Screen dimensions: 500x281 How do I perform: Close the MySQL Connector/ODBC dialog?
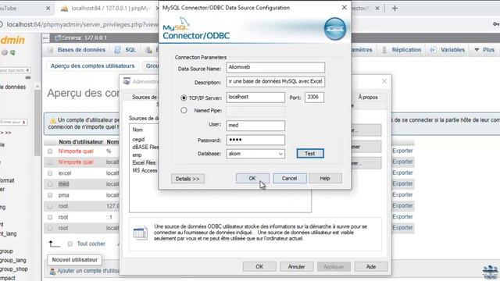tap(344, 7)
